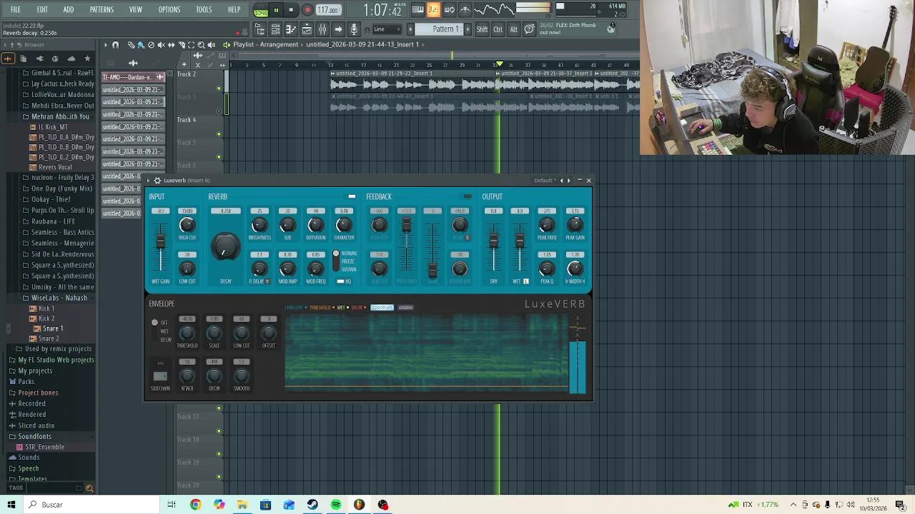The width and height of the screenshot is (915, 514).
Task: Click the 117 tempo field
Action: tap(328, 10)
